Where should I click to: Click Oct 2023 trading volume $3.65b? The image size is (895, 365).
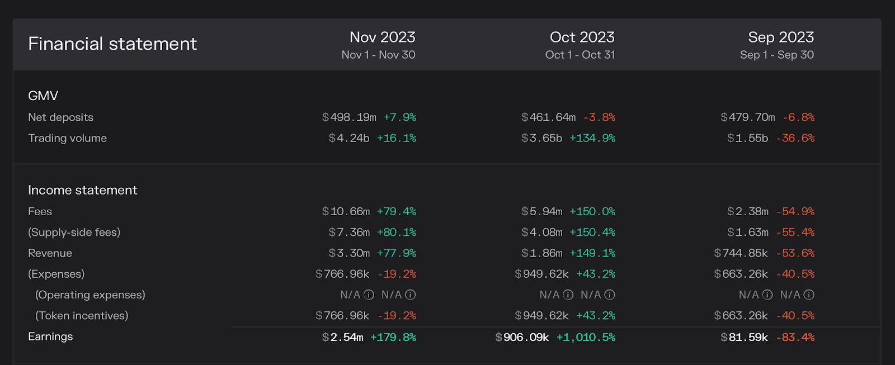point(541,138)
